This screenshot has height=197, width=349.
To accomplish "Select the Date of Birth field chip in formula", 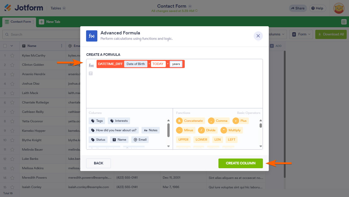I will (x=136, y=64).
